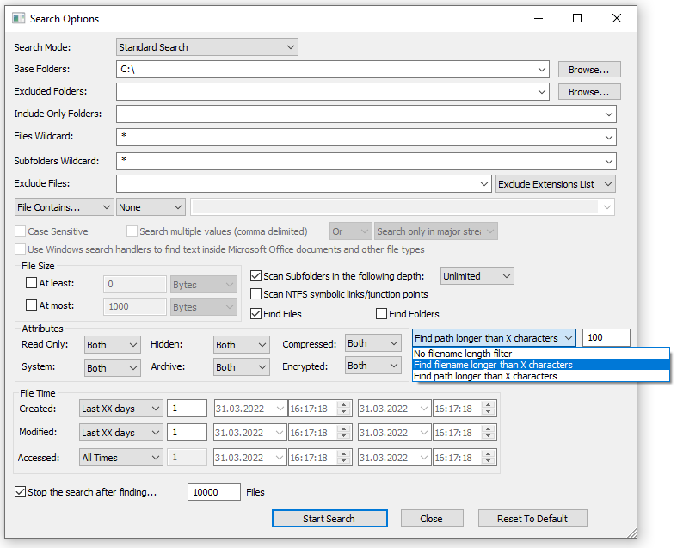Click the filename length value field showing 100

point(606,338)
